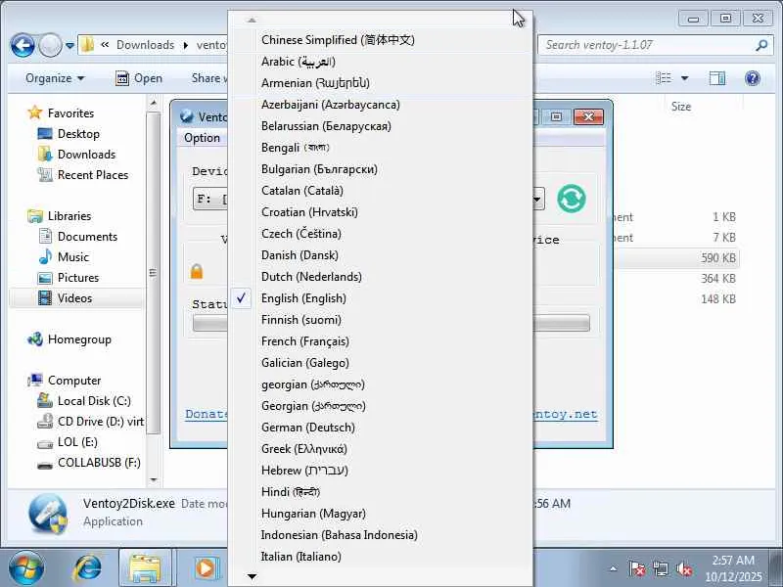Open Recent Places

click(83, 175)
